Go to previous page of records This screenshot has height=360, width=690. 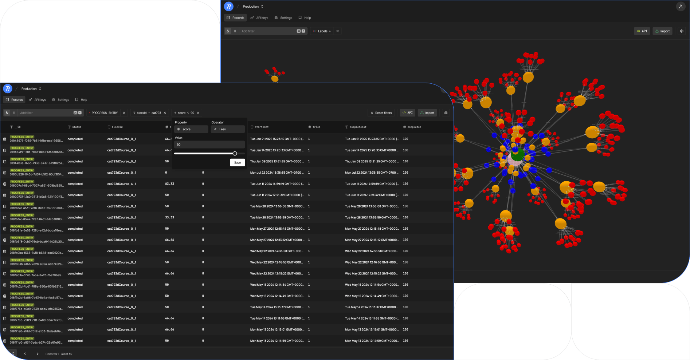pos(25,354)
